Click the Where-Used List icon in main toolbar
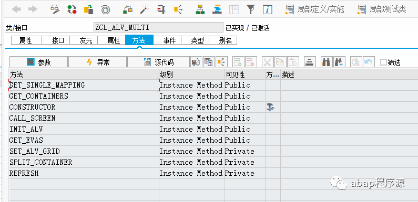The width and height of the screenshot is (418, 202). (178, 9)
